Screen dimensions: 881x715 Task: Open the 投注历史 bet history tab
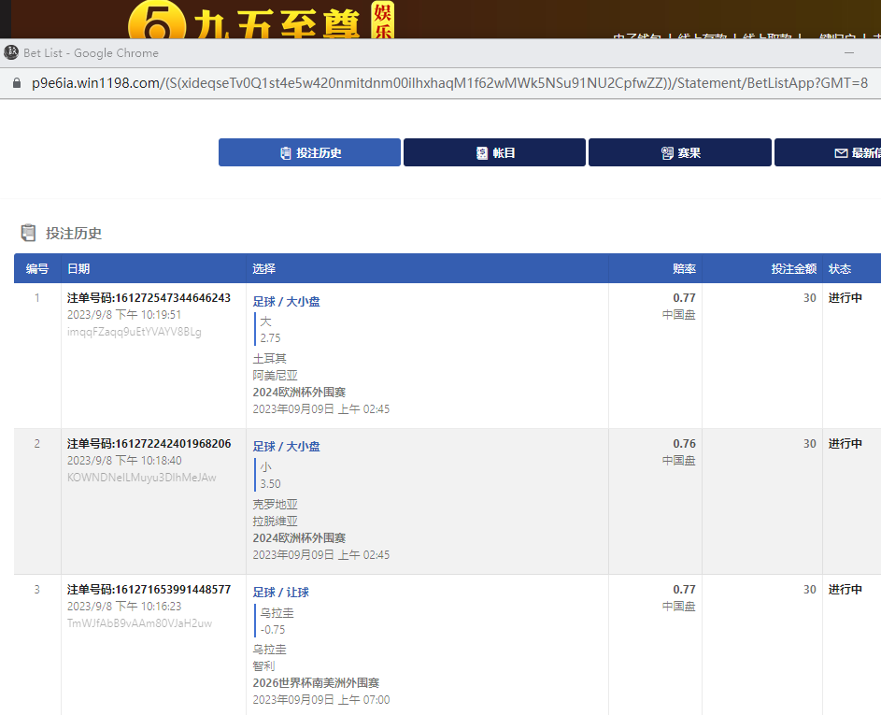click(309, 152)
